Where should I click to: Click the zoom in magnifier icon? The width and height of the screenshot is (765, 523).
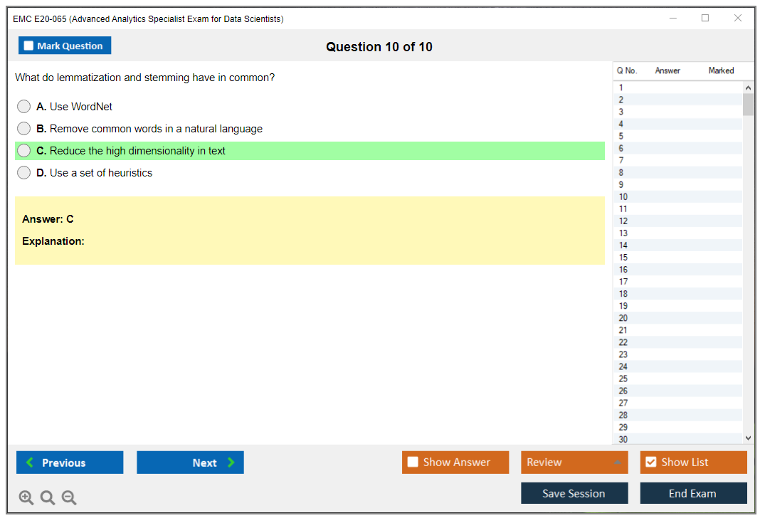[26, 498]
